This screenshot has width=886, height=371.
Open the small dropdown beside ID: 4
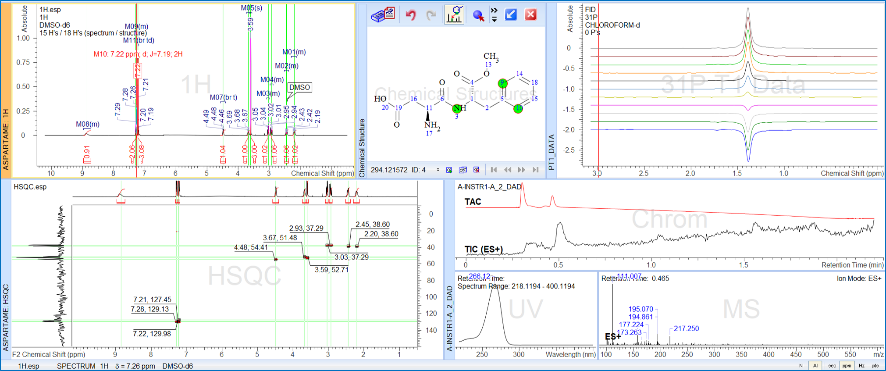(438, 170)
